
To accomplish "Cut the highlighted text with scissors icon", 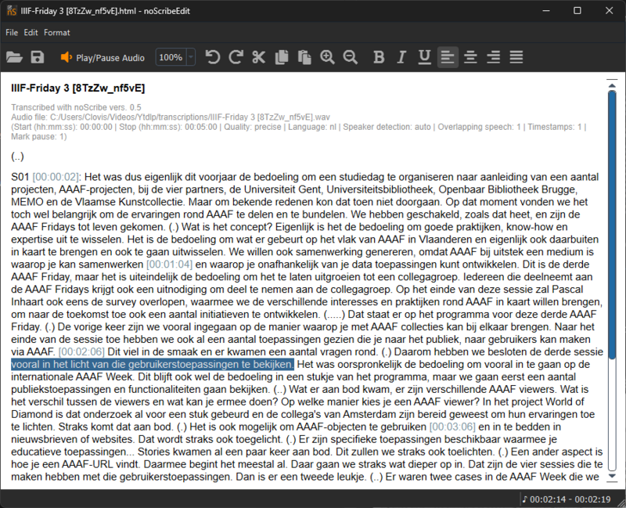I will pyautogui.click(x=258, y=56).
